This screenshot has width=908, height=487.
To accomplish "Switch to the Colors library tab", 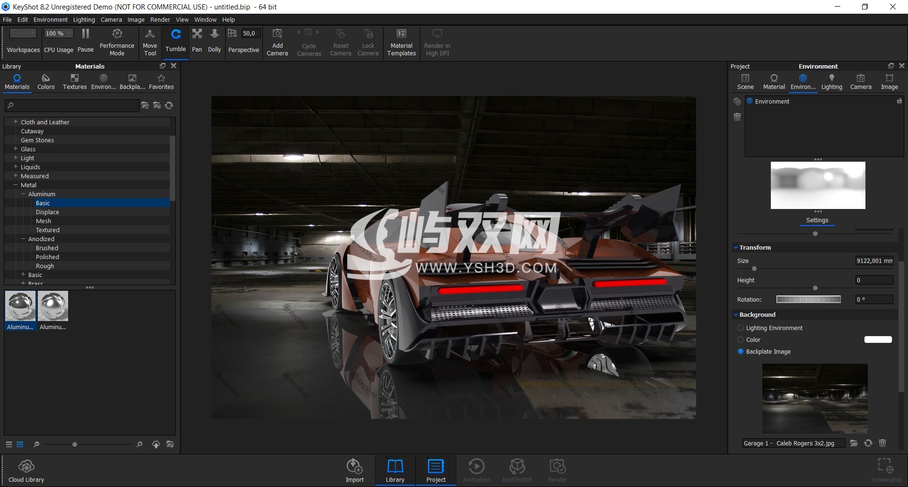I will (46, 81).
